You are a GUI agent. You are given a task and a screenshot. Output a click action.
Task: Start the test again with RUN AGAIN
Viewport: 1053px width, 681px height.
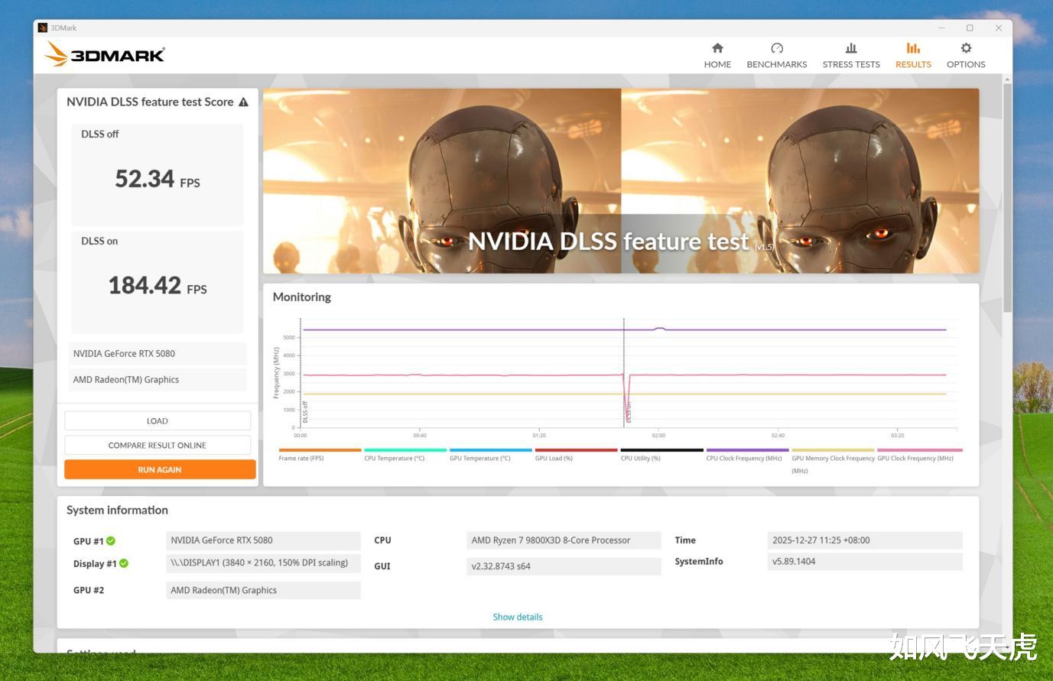(160, 470)
